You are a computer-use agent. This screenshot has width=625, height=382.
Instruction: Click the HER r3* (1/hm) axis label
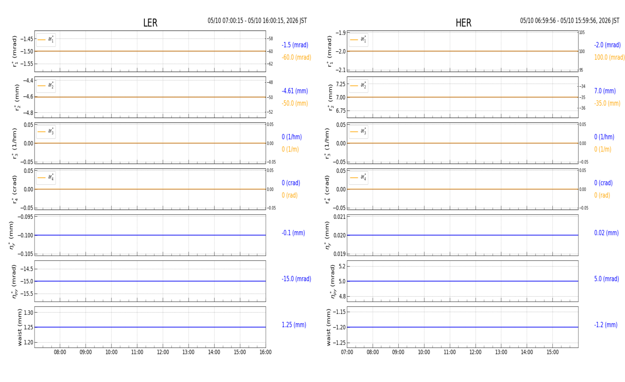click(327, 143)
